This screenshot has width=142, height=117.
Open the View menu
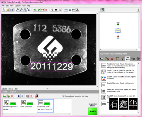[x=12, y=6]
